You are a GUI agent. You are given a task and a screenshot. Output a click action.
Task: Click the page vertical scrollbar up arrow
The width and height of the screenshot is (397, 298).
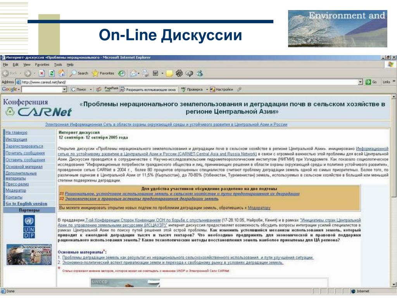394,97
